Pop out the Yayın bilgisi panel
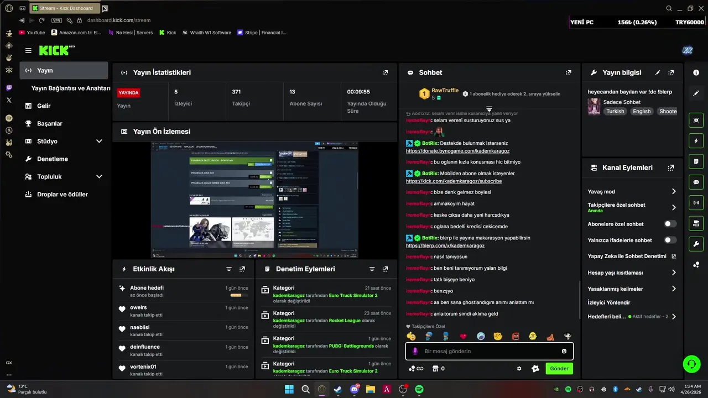The height and width of the screenshot is (398, 708). tap(671, 72)
